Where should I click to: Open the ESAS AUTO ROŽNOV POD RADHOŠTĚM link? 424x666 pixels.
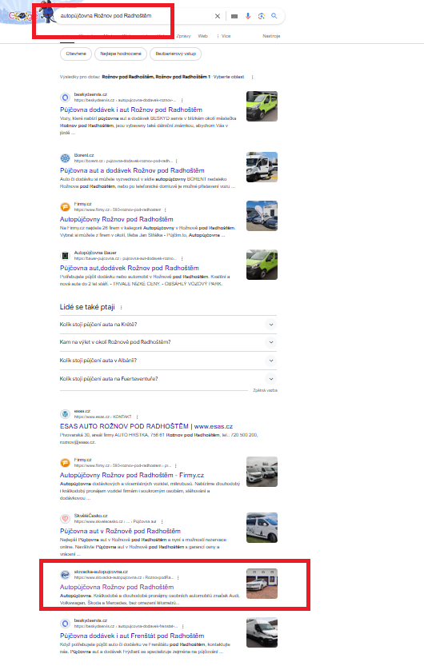[x=146, y=426]
